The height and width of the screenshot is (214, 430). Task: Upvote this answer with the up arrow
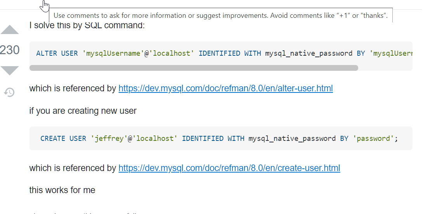click(10, 29)
